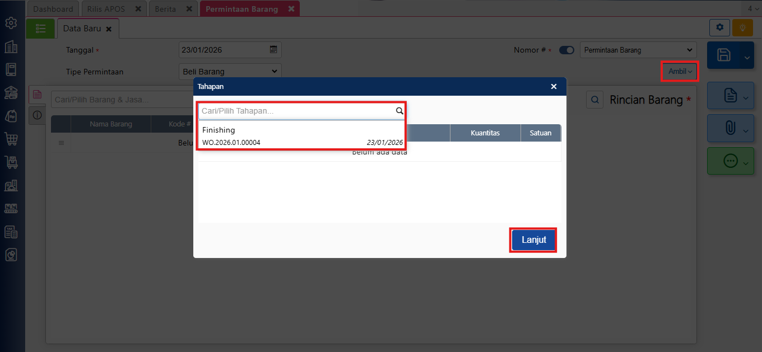Select Finishing WO.2026.01.00004 from list

pyautogui.click(x=301, y=136)
